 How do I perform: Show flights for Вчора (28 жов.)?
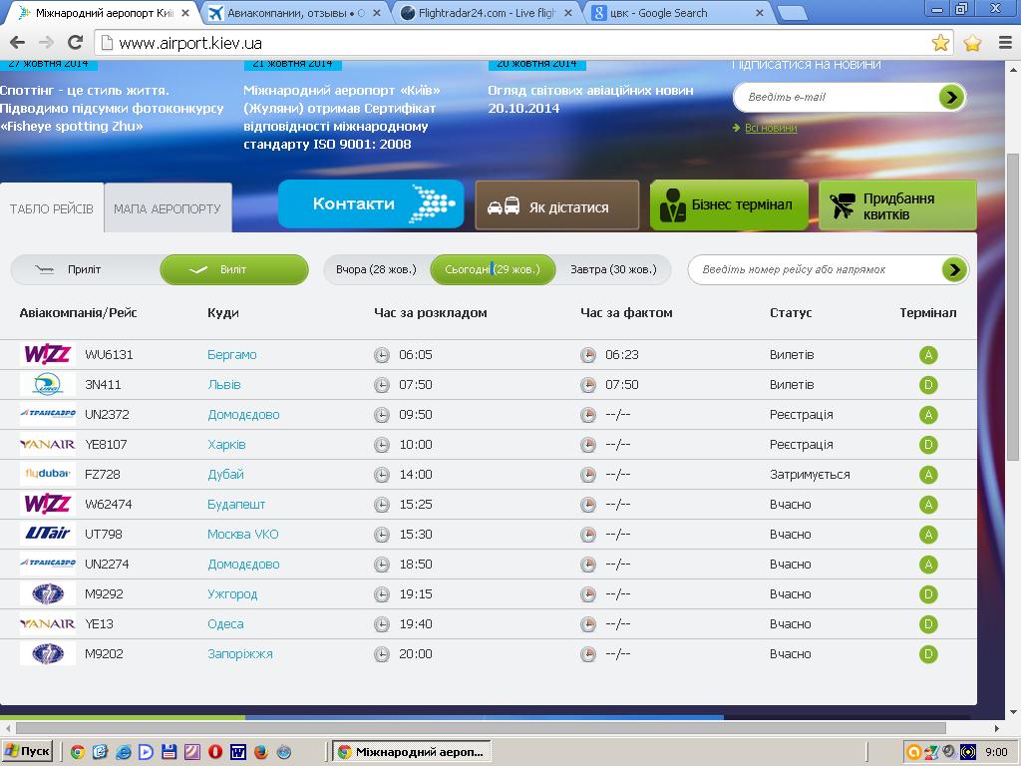[x=376, y=269]
